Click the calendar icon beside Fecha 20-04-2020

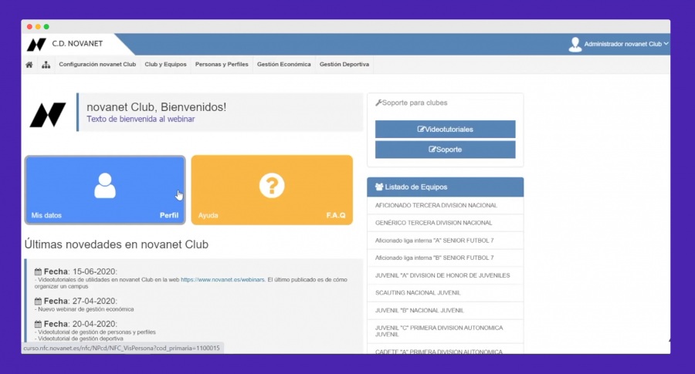pyautogui.click(x=38, y=325)
